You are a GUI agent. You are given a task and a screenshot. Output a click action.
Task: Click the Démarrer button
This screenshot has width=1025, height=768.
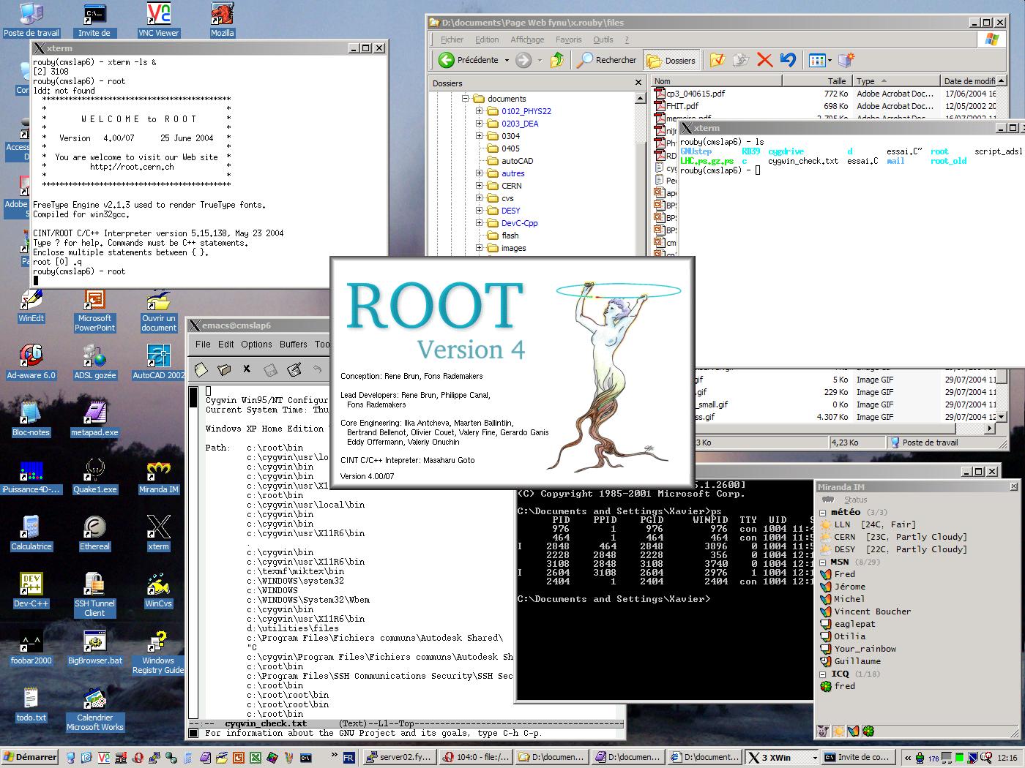click(x=28, y=757)
